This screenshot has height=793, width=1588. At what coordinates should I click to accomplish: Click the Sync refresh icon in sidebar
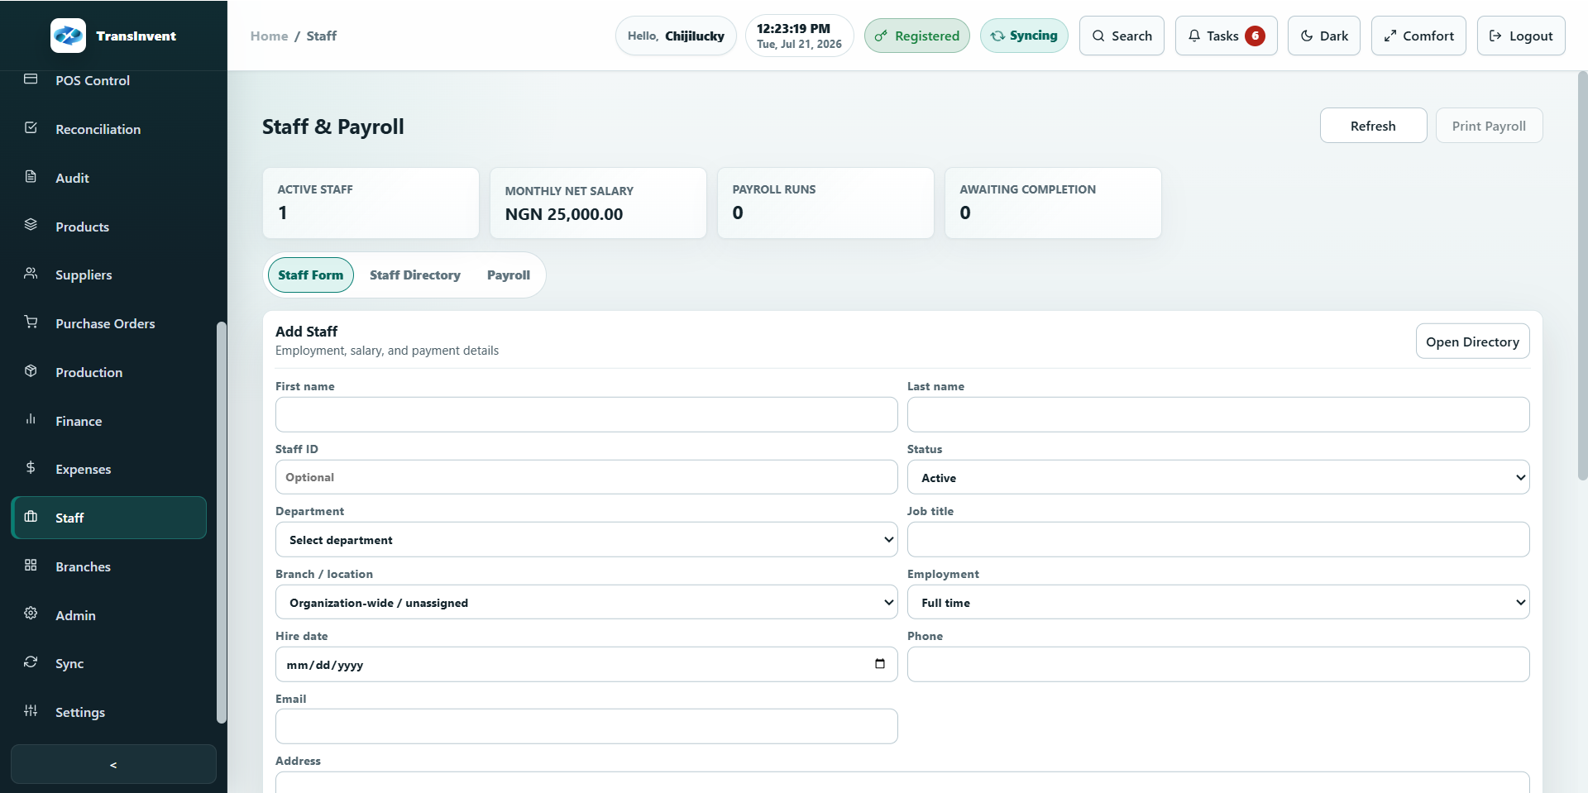point(31,662)
